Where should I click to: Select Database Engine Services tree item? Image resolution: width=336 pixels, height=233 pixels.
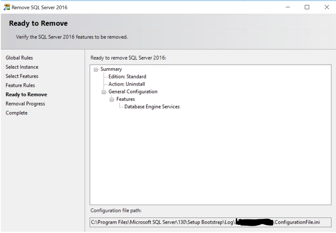[152, 107]
